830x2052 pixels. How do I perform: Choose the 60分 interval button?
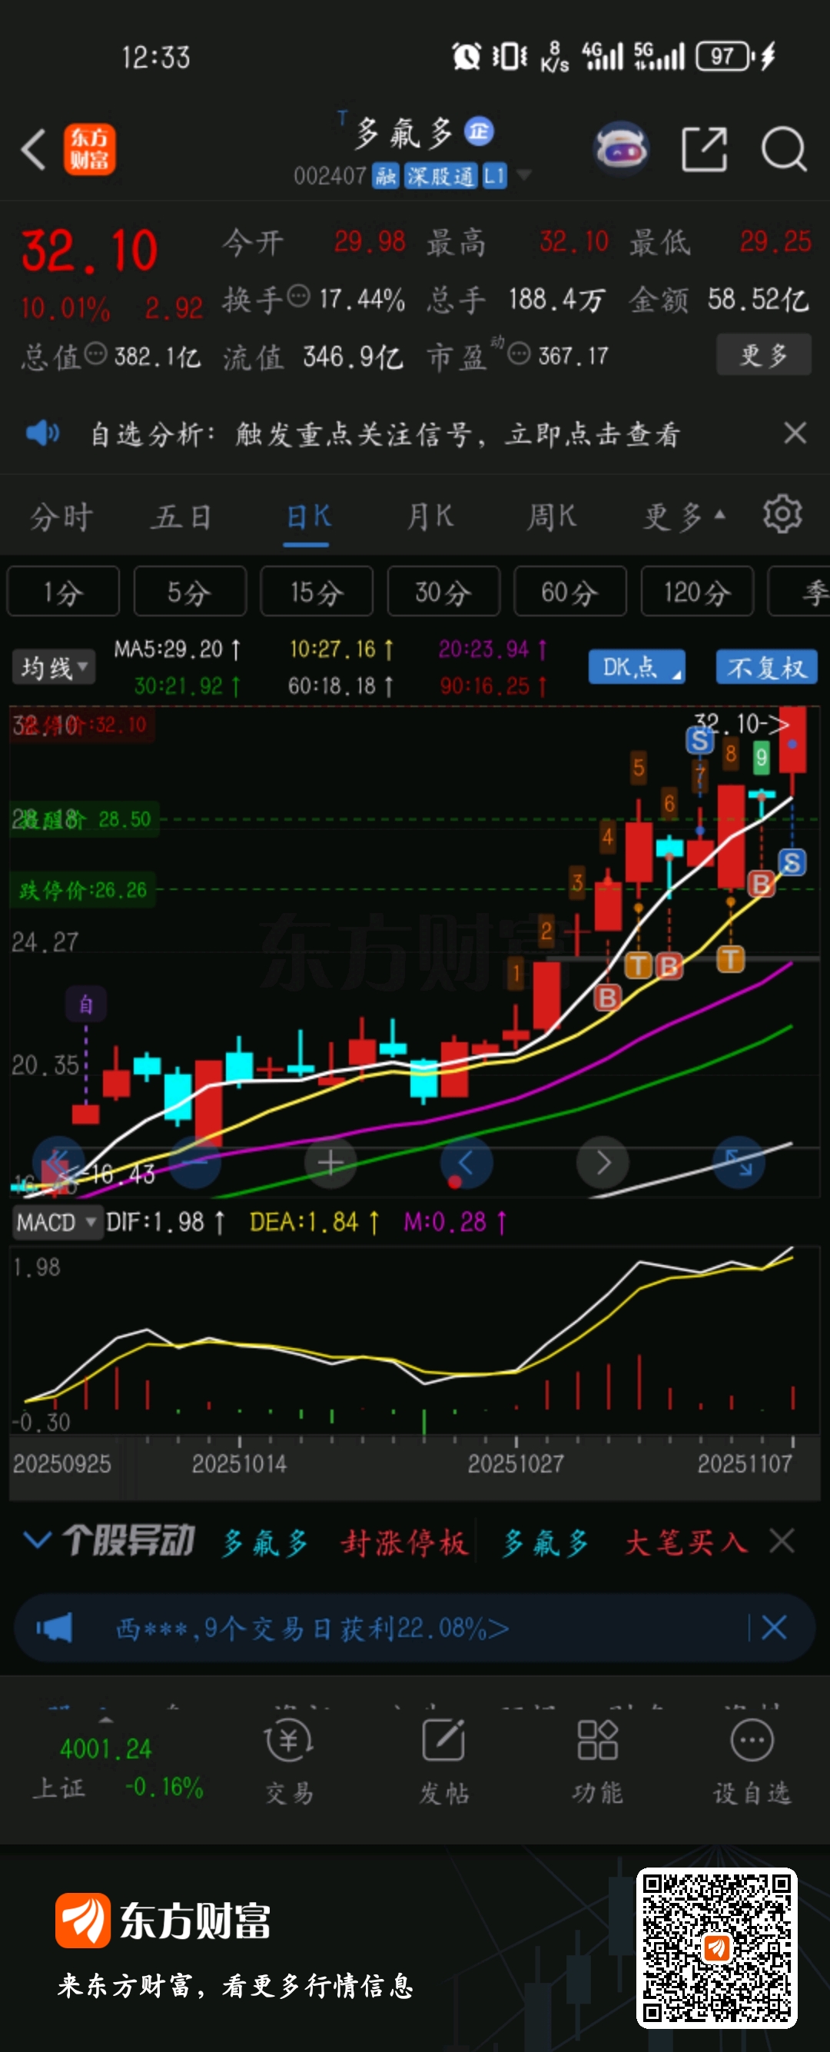point(569,591)
